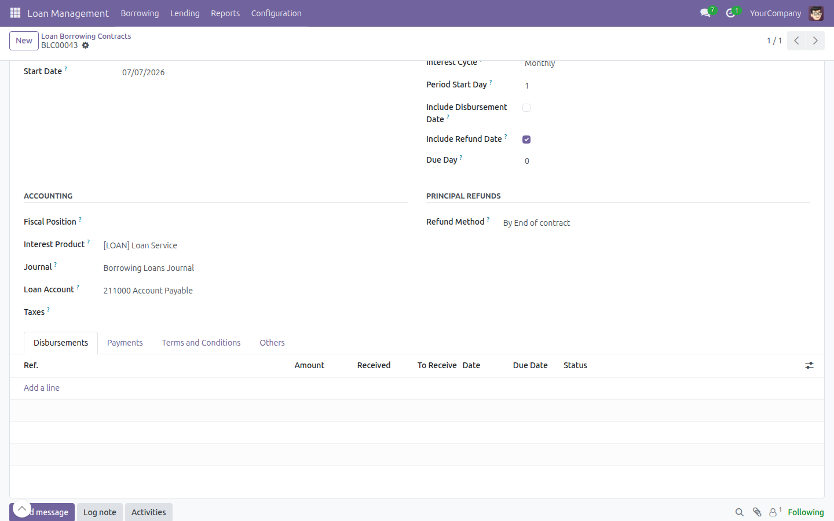The height and width of the screenshot is (521, 834).
Task: Click the Activities button
Action: pyautogui.click(x=148, y=512)
